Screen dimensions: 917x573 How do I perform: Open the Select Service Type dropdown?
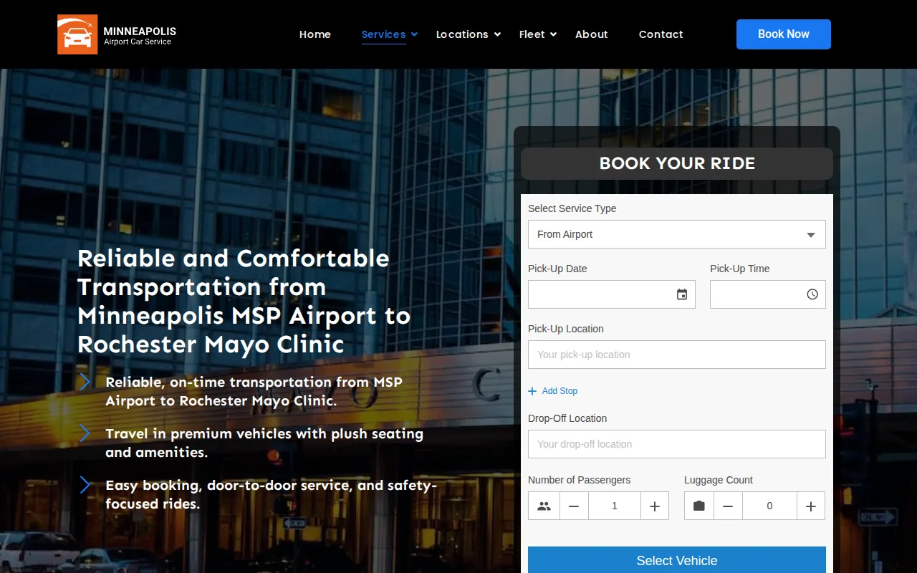tap(677, 234)
